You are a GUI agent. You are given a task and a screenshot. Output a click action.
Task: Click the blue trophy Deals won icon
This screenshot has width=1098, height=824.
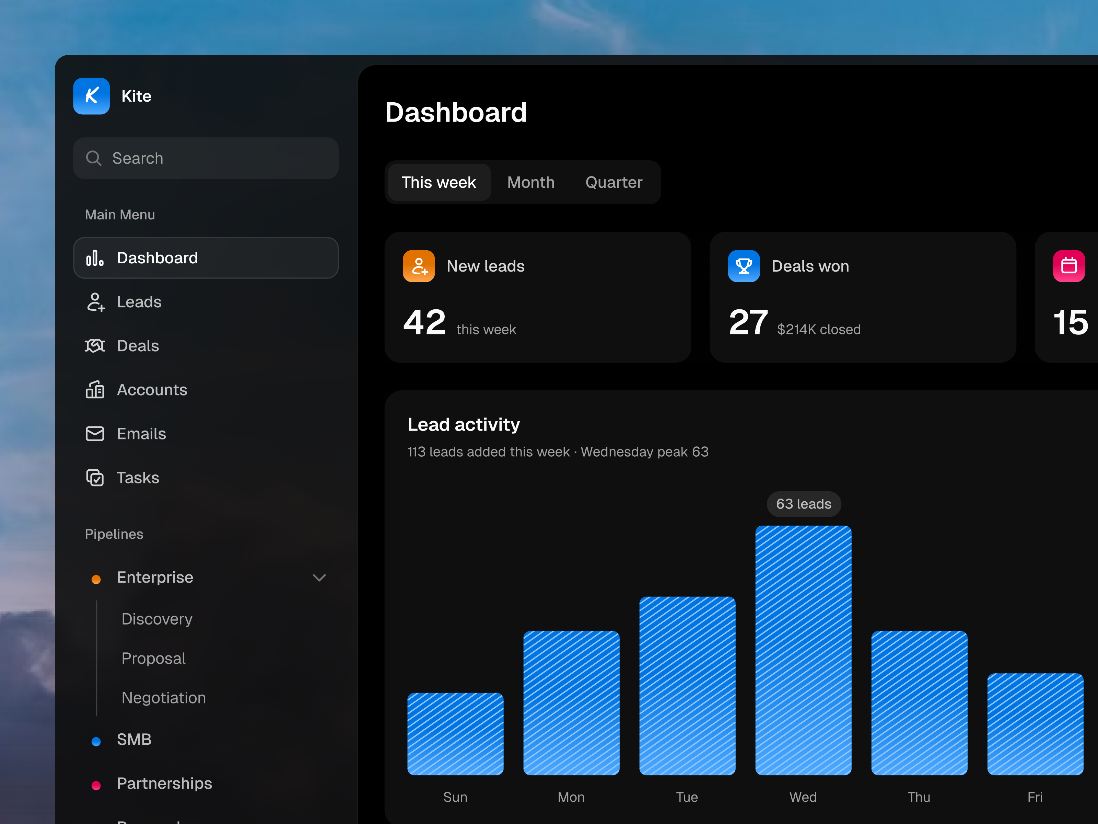click(744, 266)
